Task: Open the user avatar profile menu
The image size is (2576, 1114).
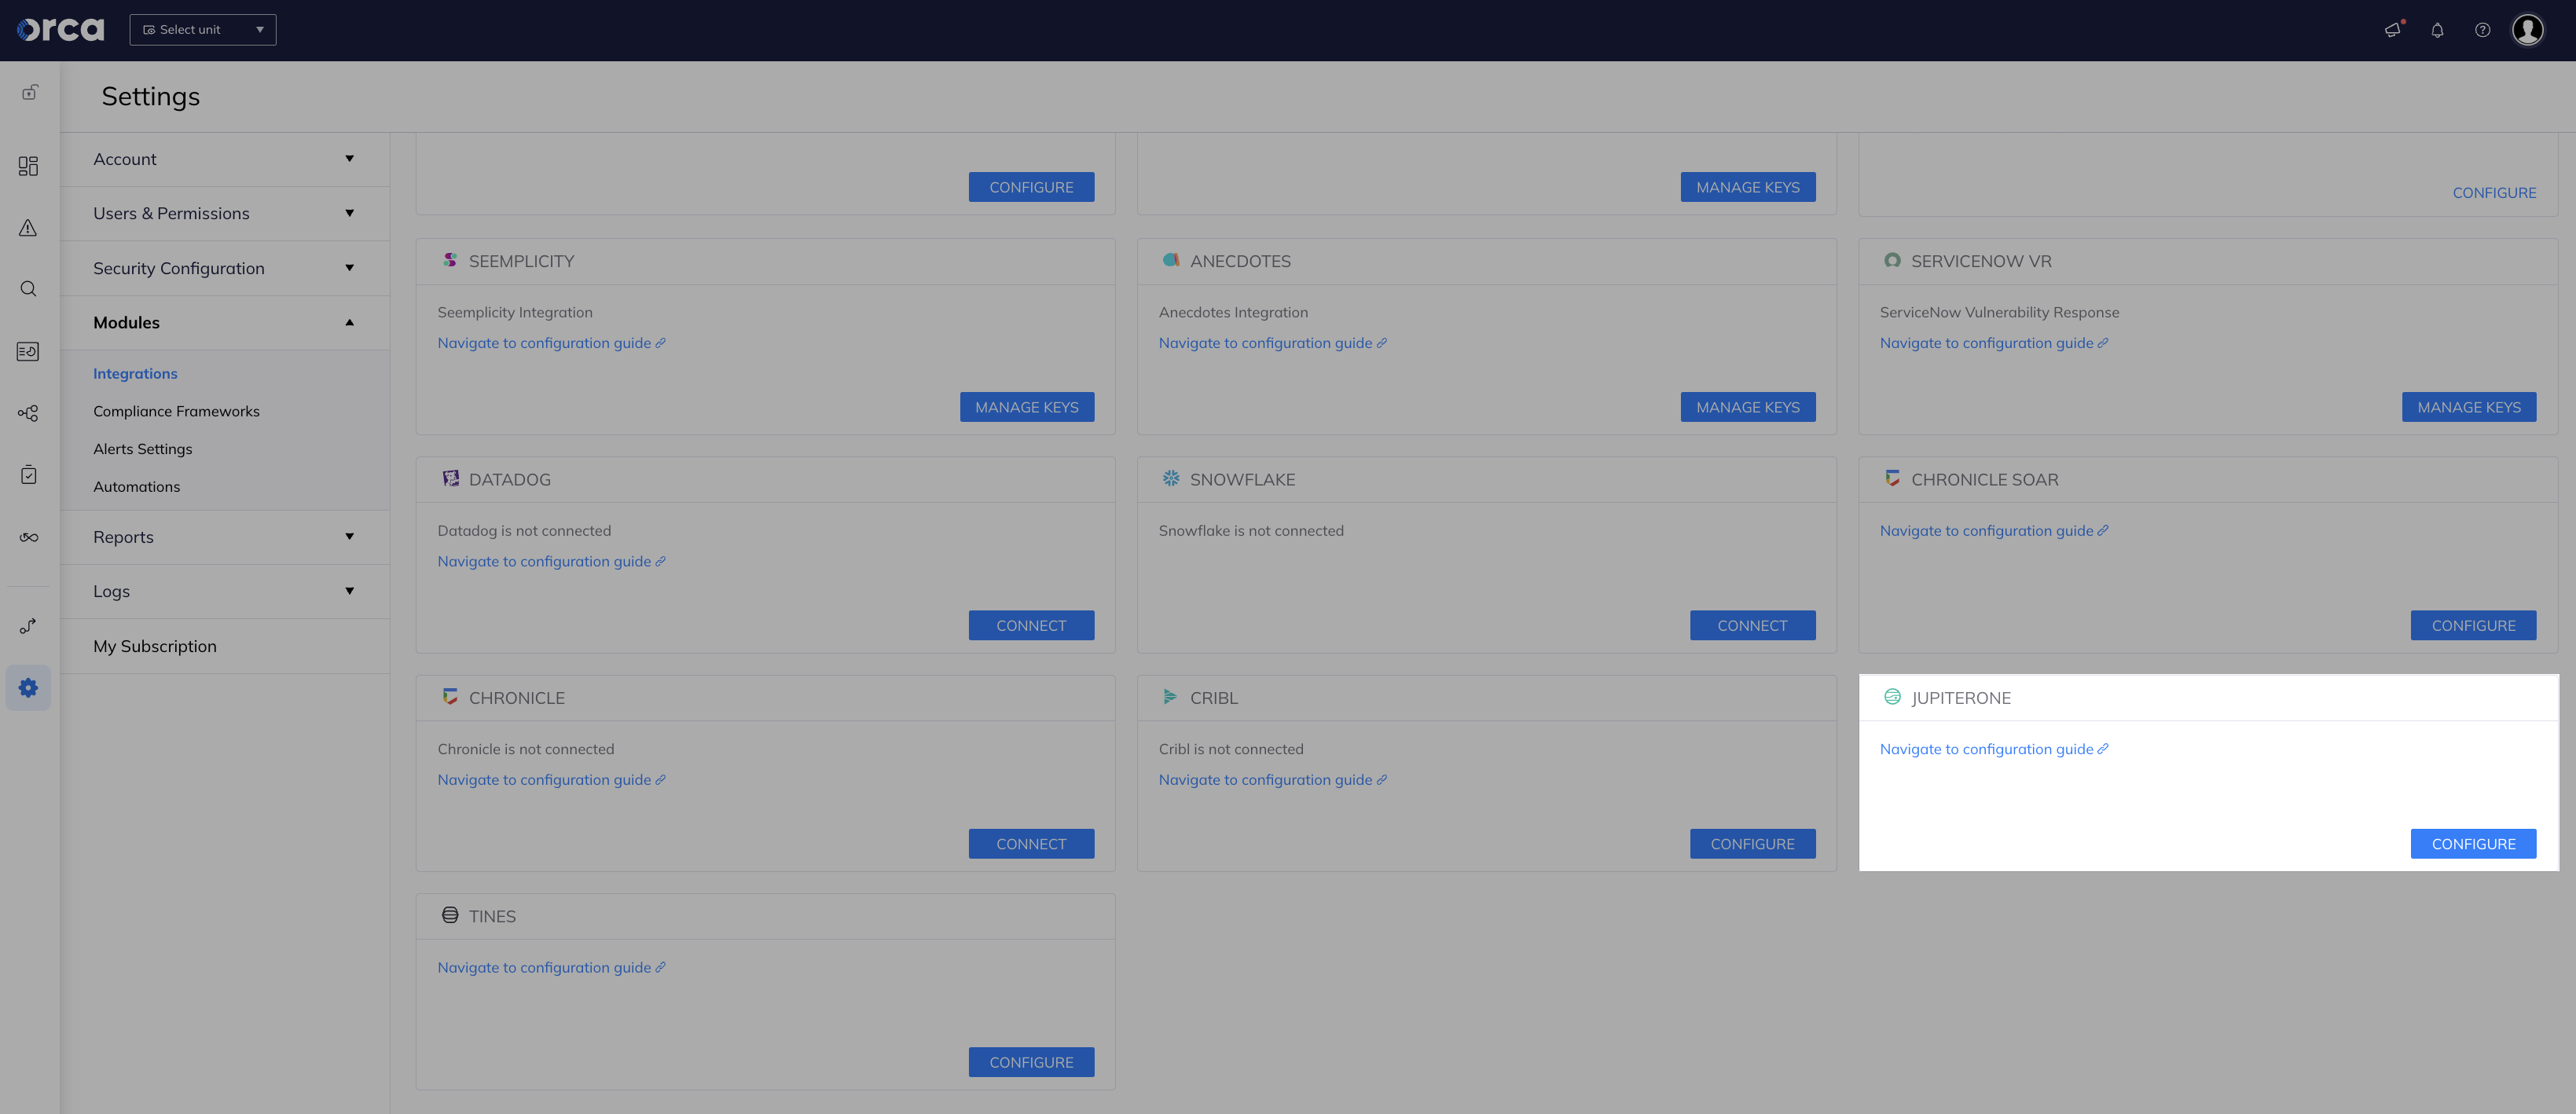Action: [2528, 30]
